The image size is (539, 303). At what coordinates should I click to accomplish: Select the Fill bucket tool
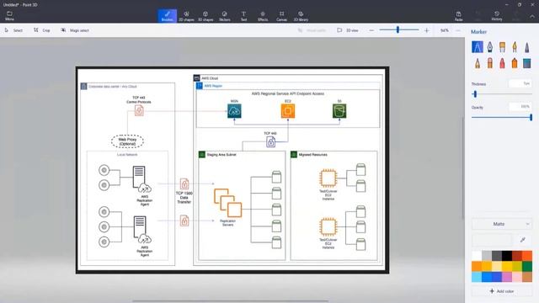(x=527, y=63)
